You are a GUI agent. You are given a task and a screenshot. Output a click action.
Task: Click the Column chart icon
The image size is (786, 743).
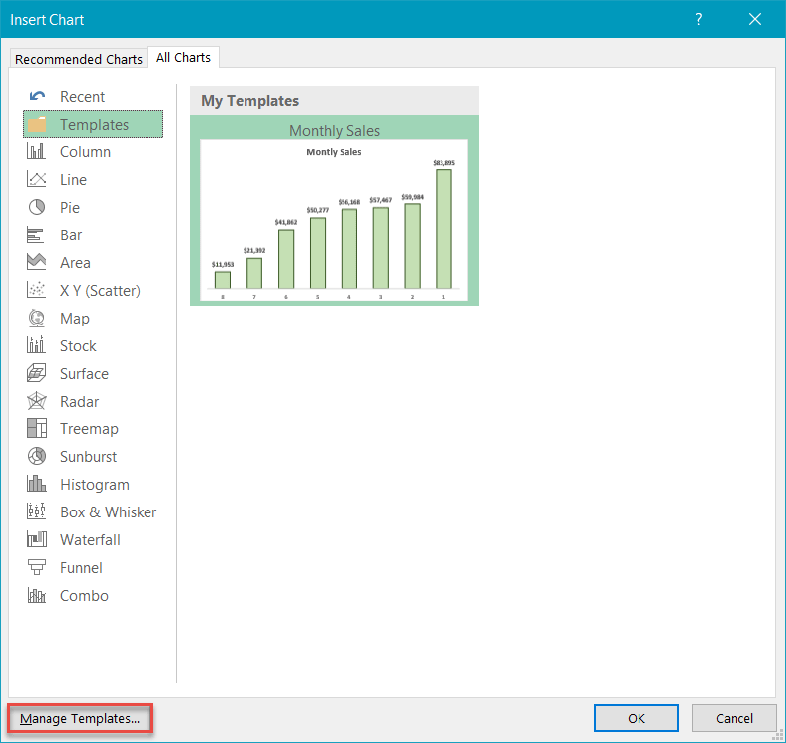coord(36,151)
